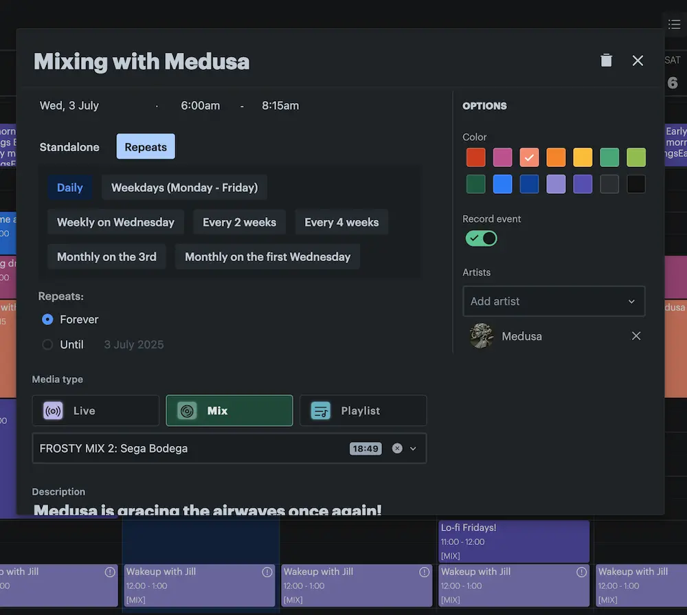Toggle the Record event switch
687x615 pixels.
481,238
